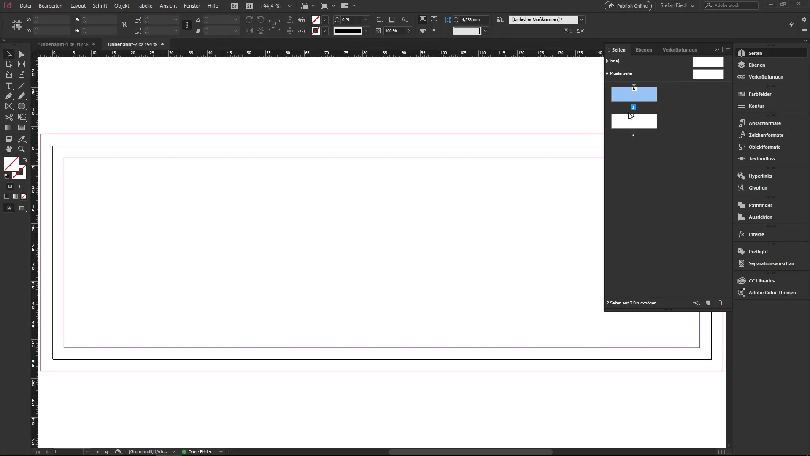
Task: Open the stroke type dropdown
Action: click(366, 31)
